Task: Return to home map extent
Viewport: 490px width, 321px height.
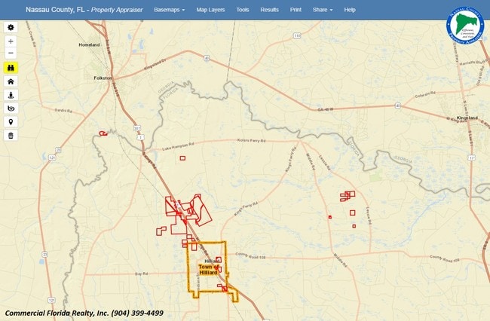Action: click(x=11, y=81)
